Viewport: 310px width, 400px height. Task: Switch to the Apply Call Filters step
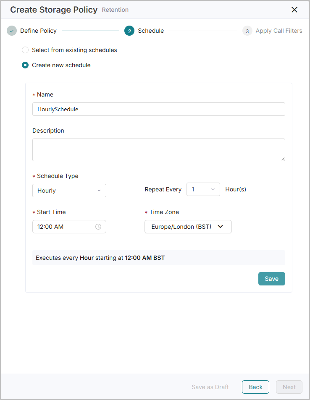click(279, 31)
